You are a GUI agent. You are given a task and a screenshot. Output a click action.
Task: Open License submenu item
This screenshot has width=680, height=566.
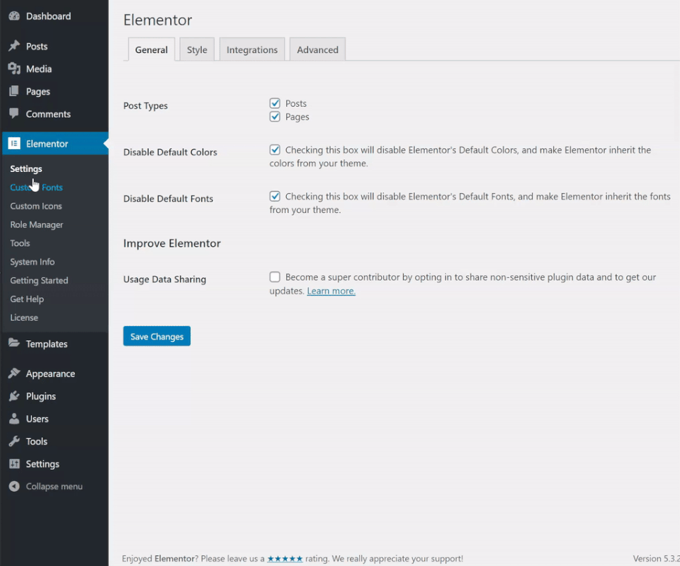pos(24,318)
